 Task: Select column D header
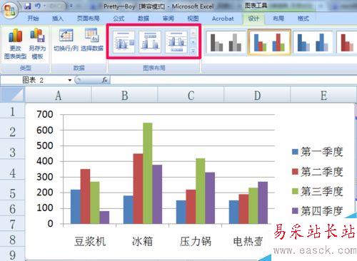coord(257,96)
